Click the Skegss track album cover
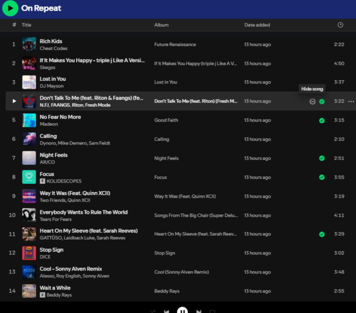This screenshot has height=313, width=356. tap(29, 63)
